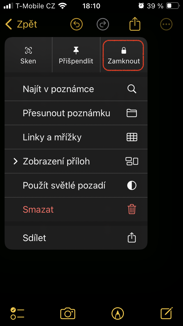Open the share icon in top bar

click(135, 24)
